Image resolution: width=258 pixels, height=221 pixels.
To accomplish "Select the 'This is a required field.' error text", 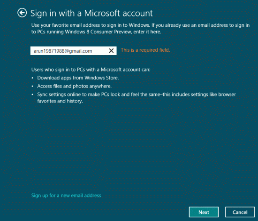I will (145, 50).
